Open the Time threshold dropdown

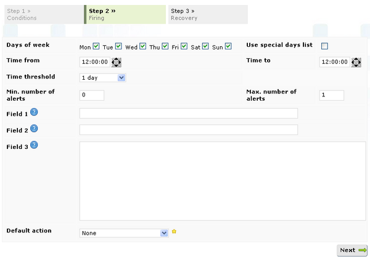tap(102, 78)
